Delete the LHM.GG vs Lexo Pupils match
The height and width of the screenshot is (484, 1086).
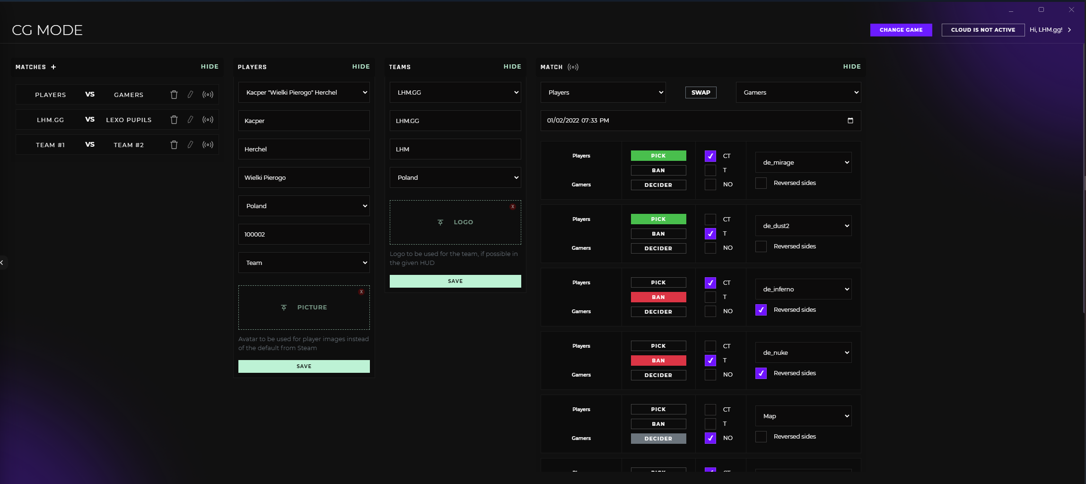click(x=174, y=120)
